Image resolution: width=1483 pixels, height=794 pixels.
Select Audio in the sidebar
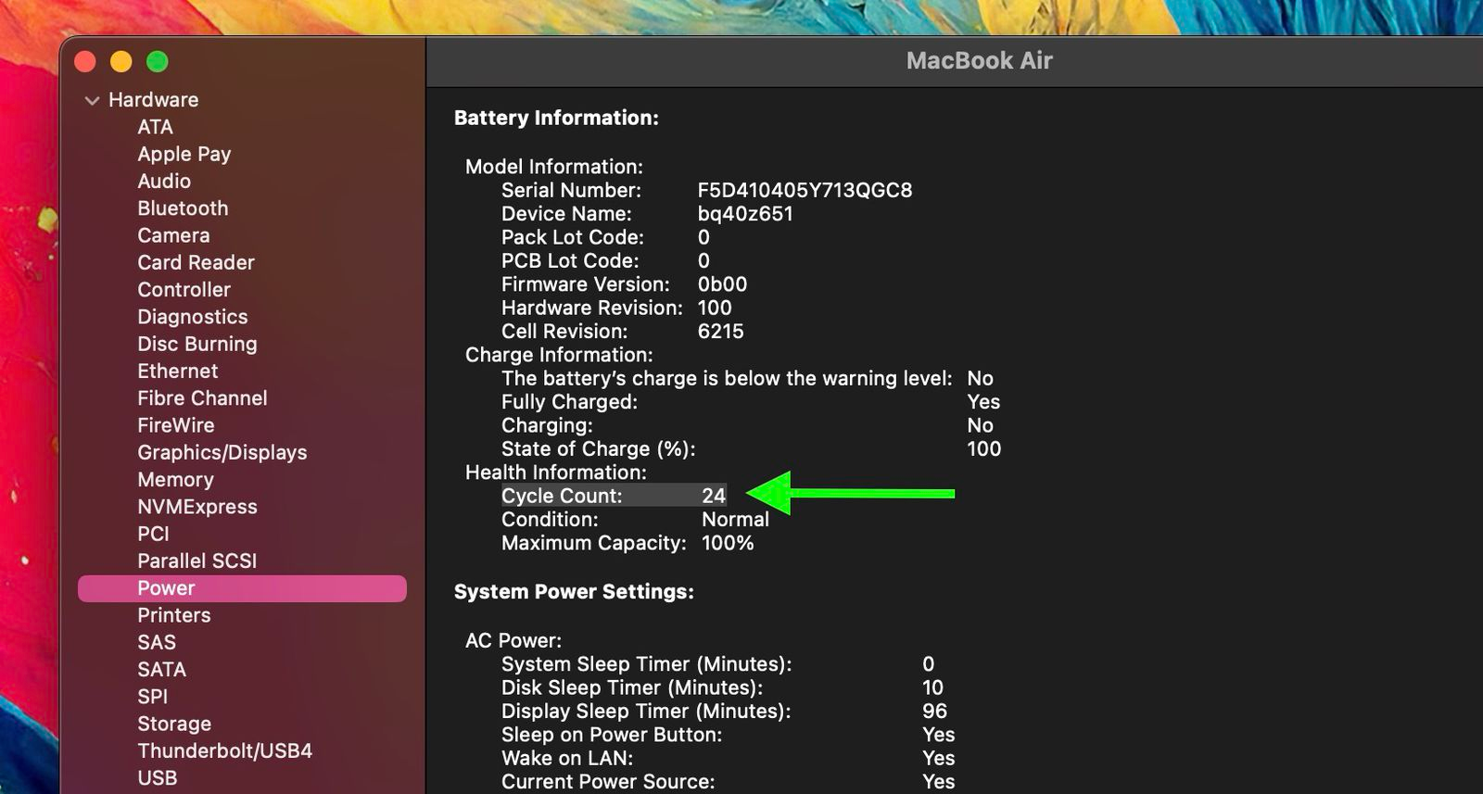[x=164, y=181]
